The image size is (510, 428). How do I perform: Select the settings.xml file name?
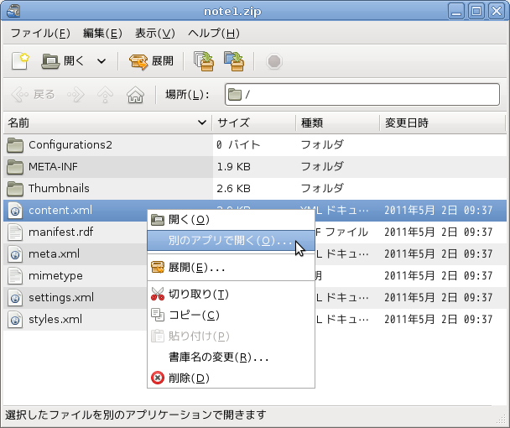(61, 297)
